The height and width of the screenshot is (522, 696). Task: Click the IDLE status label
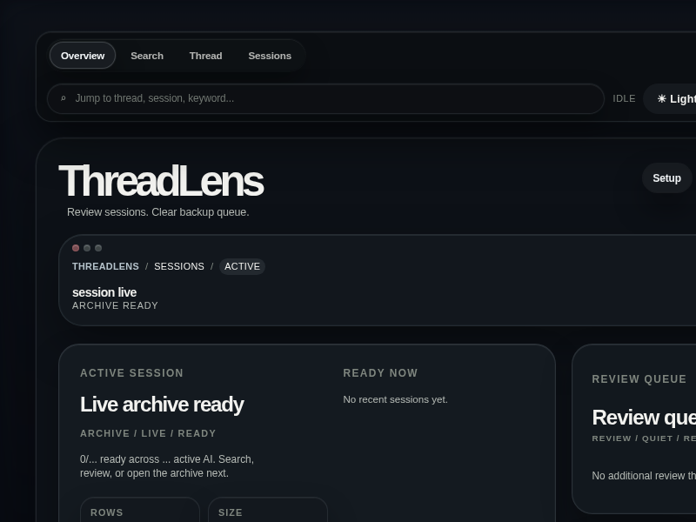624,98
